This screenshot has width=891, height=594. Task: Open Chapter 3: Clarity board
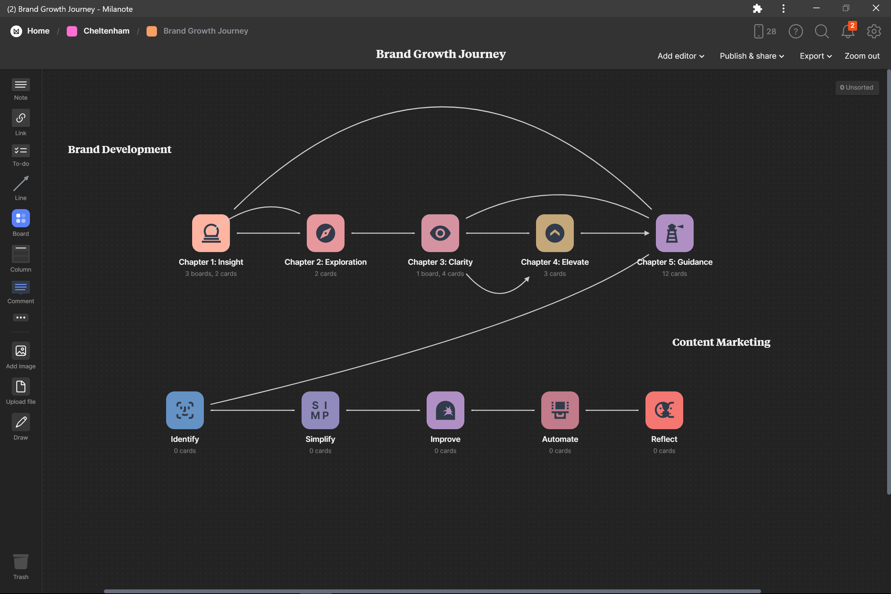440,233
